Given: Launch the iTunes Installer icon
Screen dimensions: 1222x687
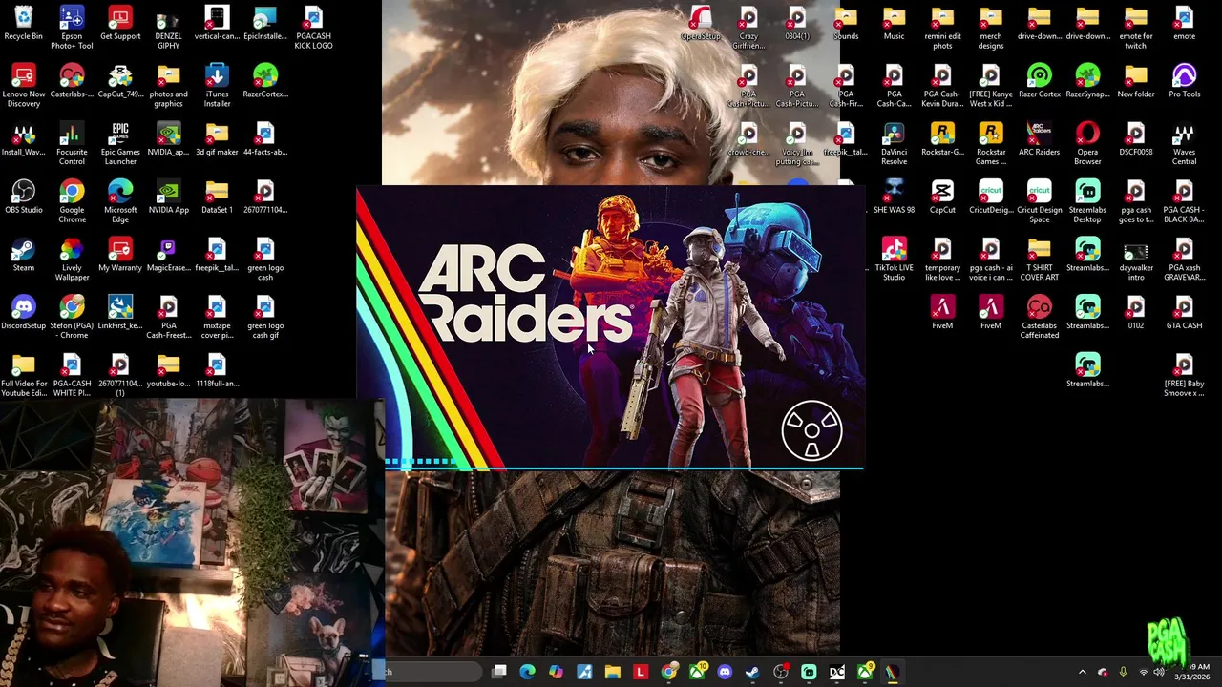Looking at the screenshot, I should [x=217, y=86].
